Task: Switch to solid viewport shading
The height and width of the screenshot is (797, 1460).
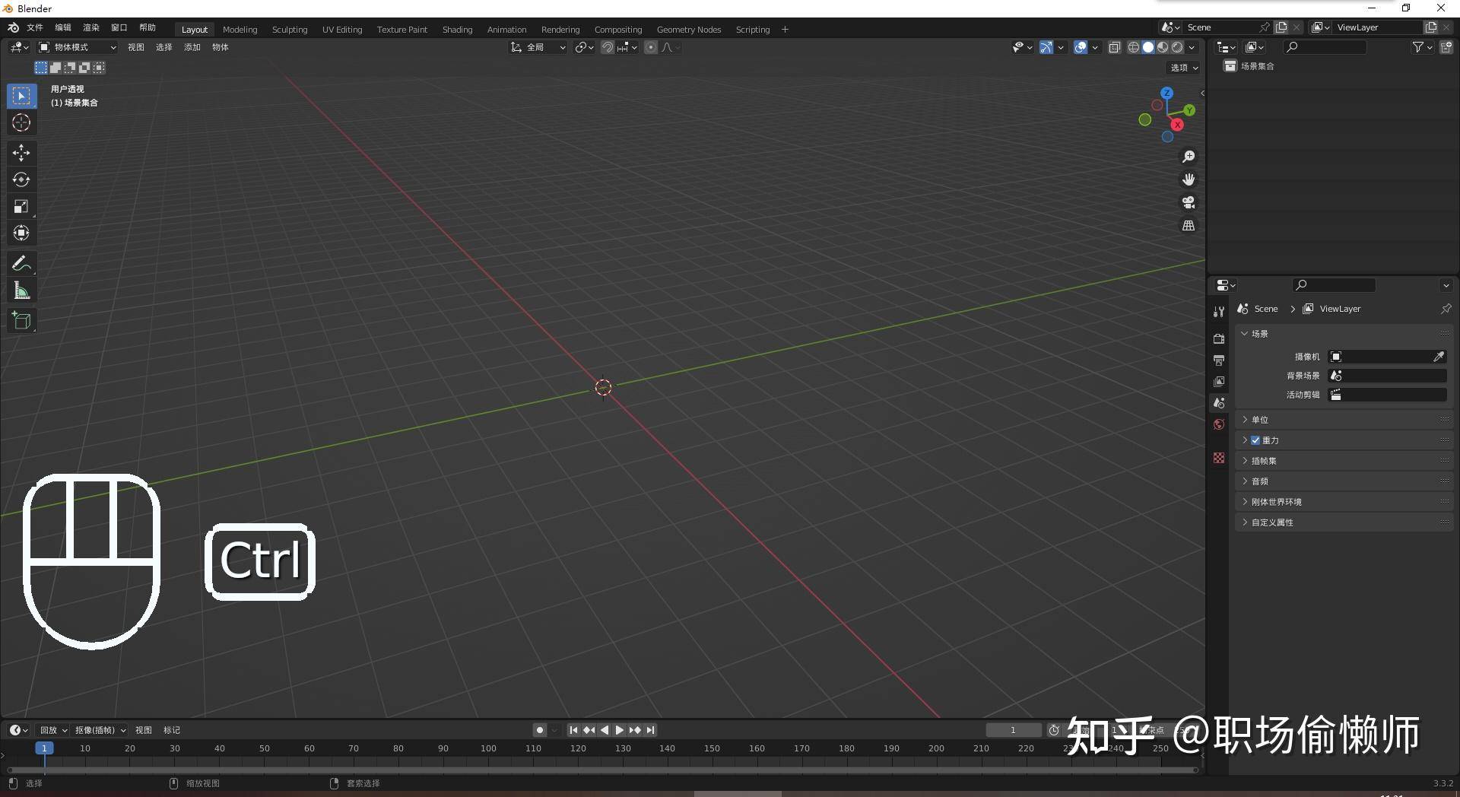Action: click(x=1147, y=47)
